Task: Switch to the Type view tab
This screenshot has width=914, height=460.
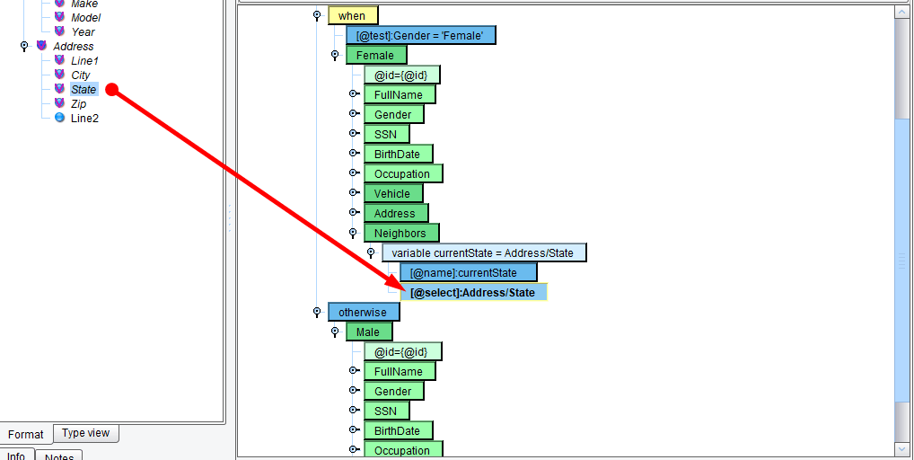Action: coord(85,433)
